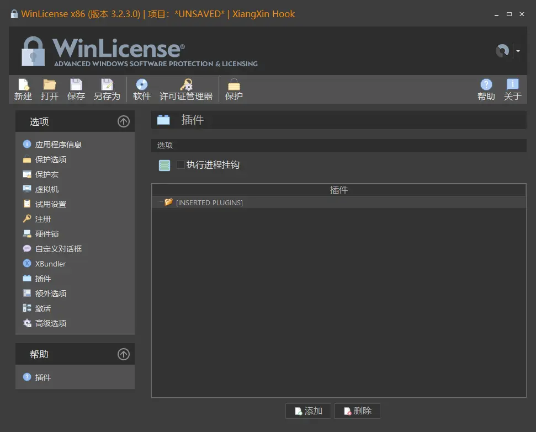Close the WinLicense window
The height and width of the screenshot is (432, 536).
click(x=522, y=14)
